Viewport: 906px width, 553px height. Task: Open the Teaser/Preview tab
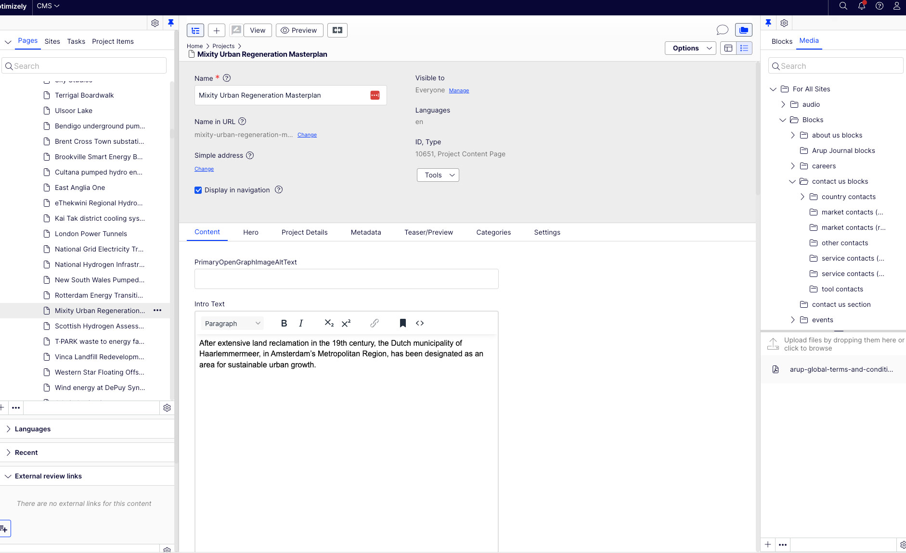click(429, 232)
